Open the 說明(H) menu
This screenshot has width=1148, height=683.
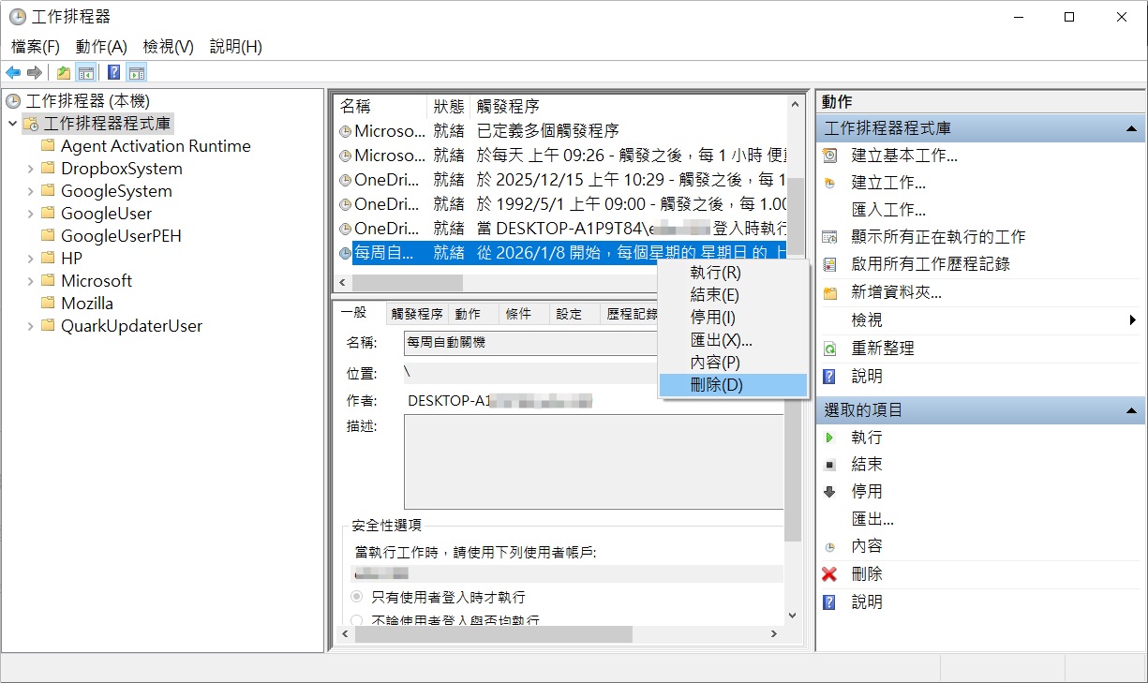click(x=236, y=46)
